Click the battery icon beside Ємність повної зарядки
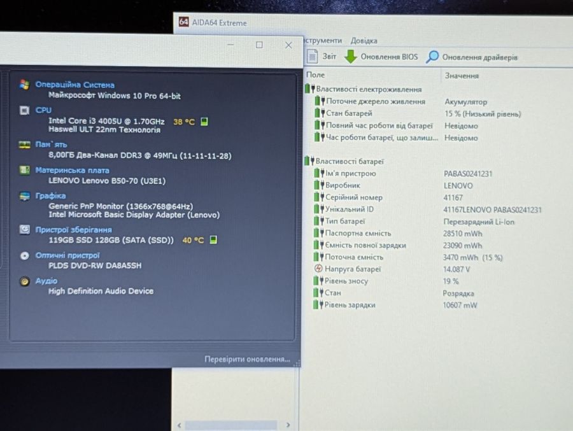The width and height of the screenshot is (573, 431). tap(319, 245)
